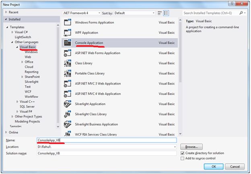Open the .NET Framework 4 dropdown
This screenshot has height=174, width=251.
tap(82, 13)
